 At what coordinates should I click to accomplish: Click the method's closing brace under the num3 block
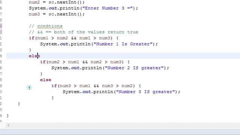coord(19,104)
